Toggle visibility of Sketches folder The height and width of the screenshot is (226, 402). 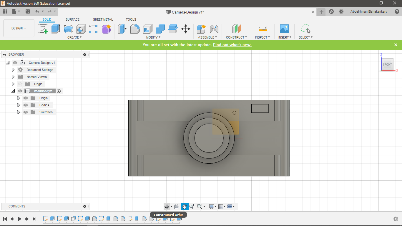coord(26,112)
